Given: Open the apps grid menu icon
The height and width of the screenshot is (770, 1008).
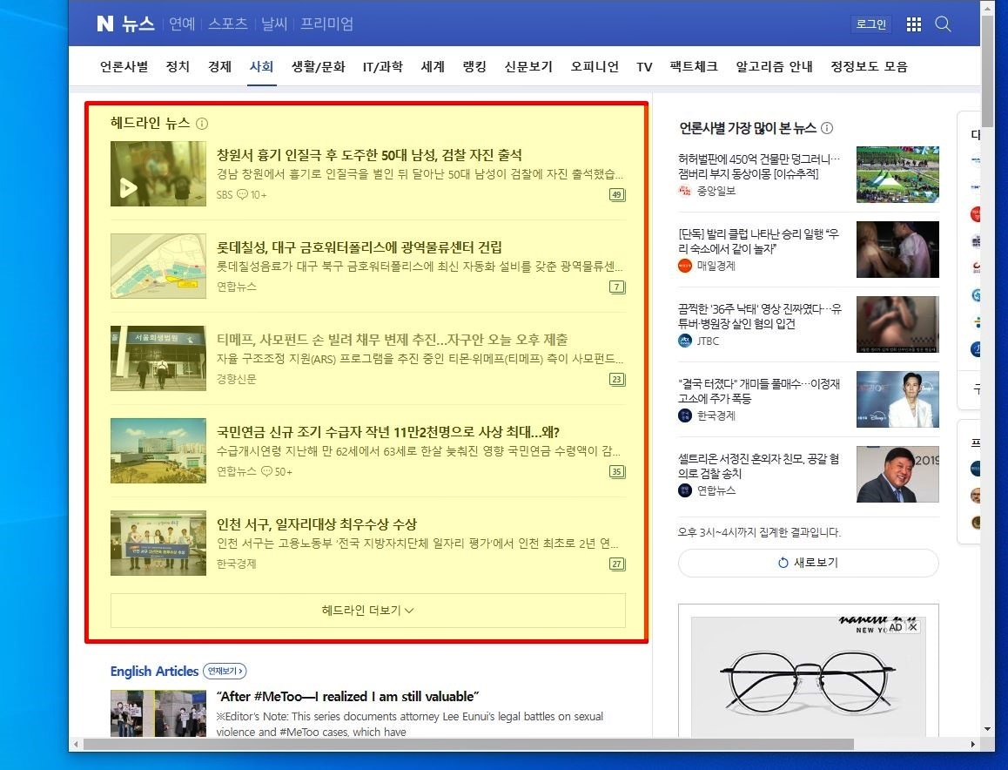Looking at the screenshot, I should coord(913,24).
